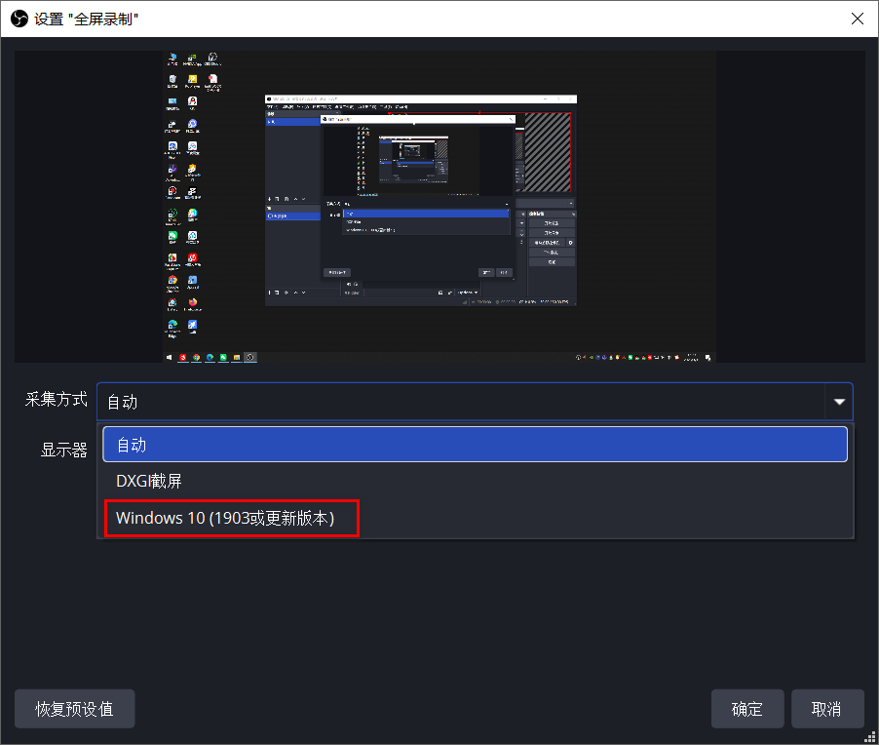Click the Chrome icon in the preview's taskbar
Viewport: 879px width, 745px height.
196,357
